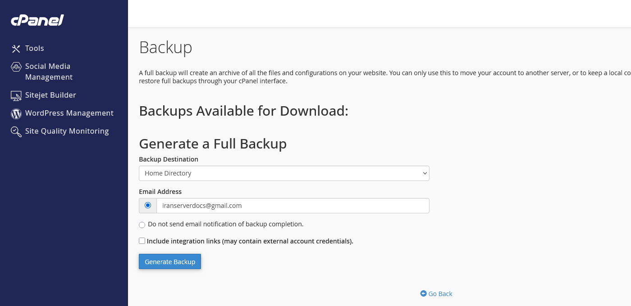Open WordPress Management from sidebar
The width and height of the screenshot is (631, 306).
click(69, 113)
